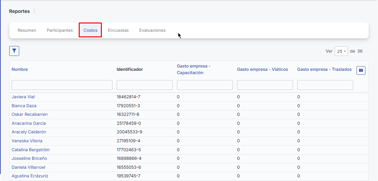Open participant Catalina Bergström
Screen dimensions: 378x181
point(30,150)
